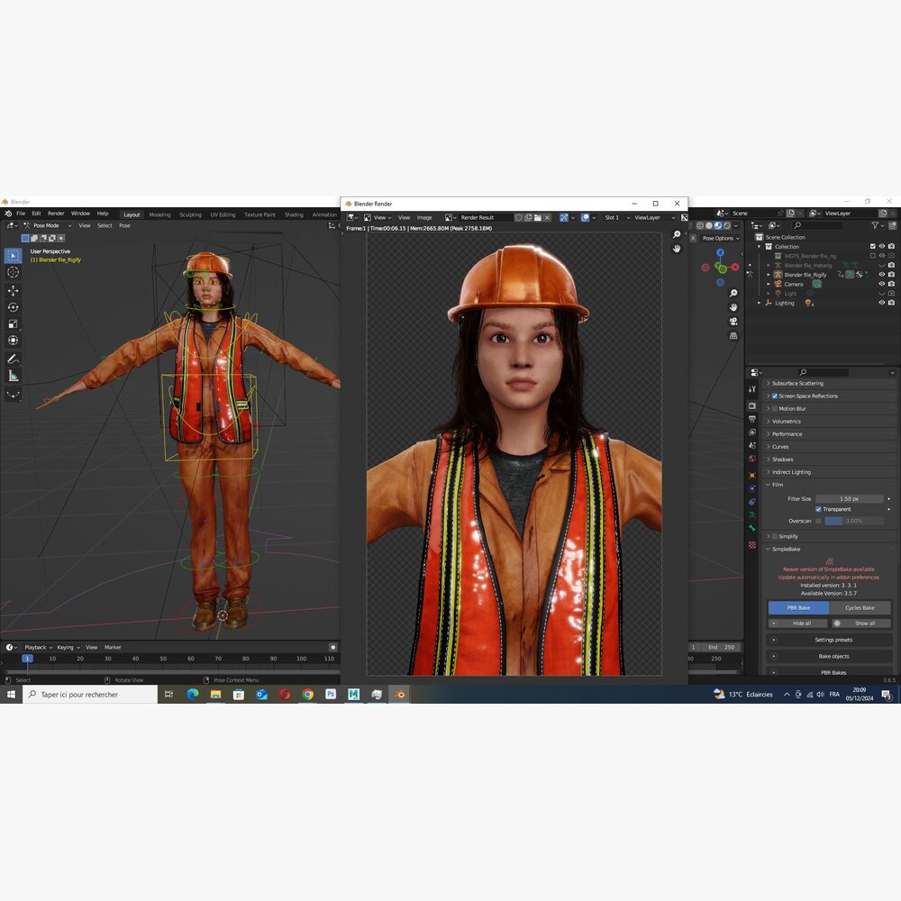Screen dimensions: 901x901
Task: Select the Measure tool
Action: [x=14, y=377]
